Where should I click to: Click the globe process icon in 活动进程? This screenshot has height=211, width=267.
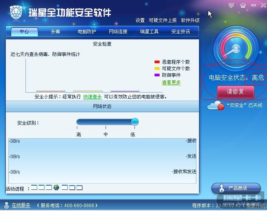point(56,187)
